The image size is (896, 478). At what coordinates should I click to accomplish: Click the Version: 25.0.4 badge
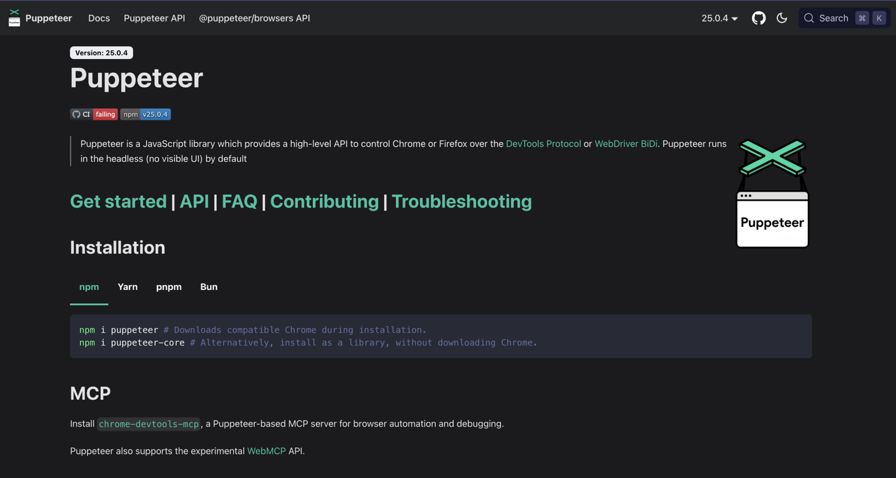102,53
